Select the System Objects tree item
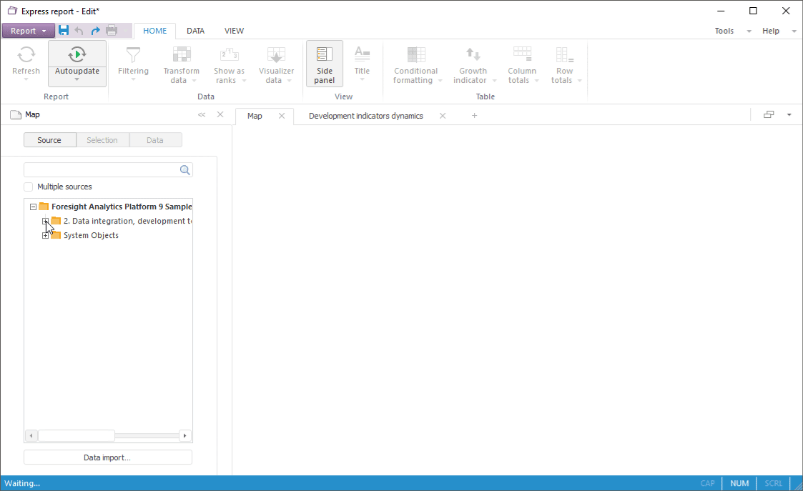 tap(91, 236)
